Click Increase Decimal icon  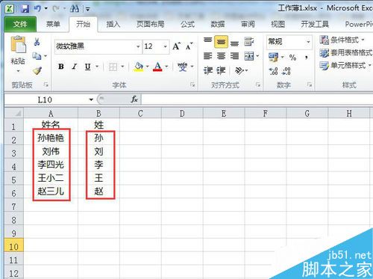[x=273, y=71]
